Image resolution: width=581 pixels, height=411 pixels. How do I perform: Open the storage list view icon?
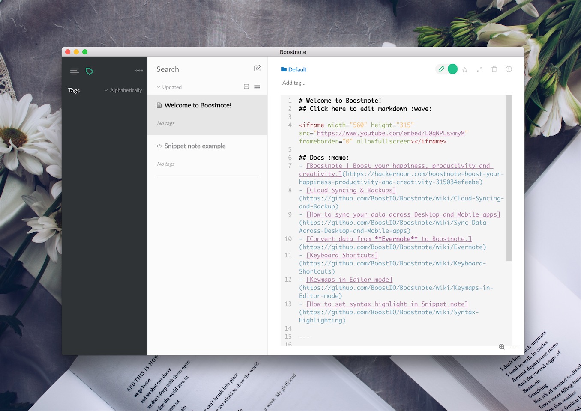[75, 71]
